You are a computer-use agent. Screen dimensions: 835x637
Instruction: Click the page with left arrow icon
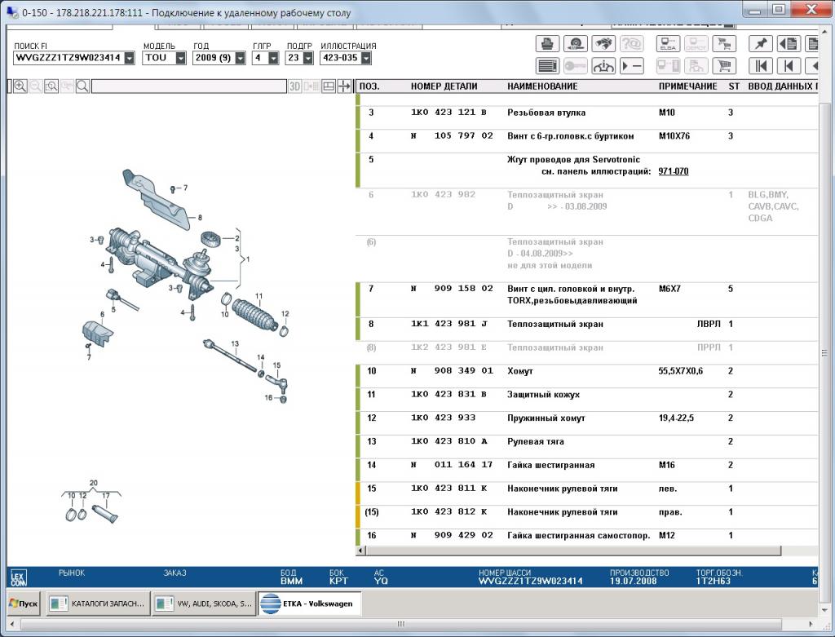789,44
